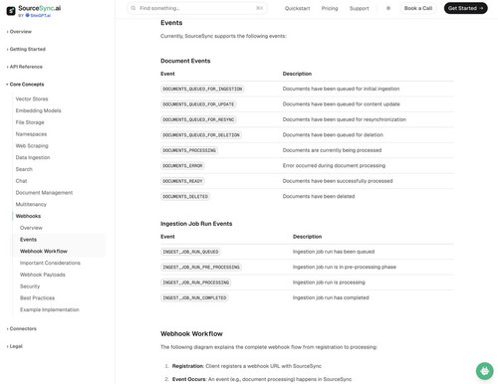
Task: Collapse the Core Concepts section
Action: [25, 85]
